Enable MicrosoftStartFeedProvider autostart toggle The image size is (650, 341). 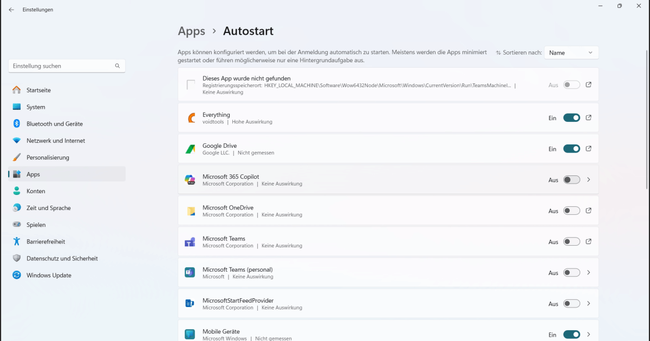tap(571, 304)
